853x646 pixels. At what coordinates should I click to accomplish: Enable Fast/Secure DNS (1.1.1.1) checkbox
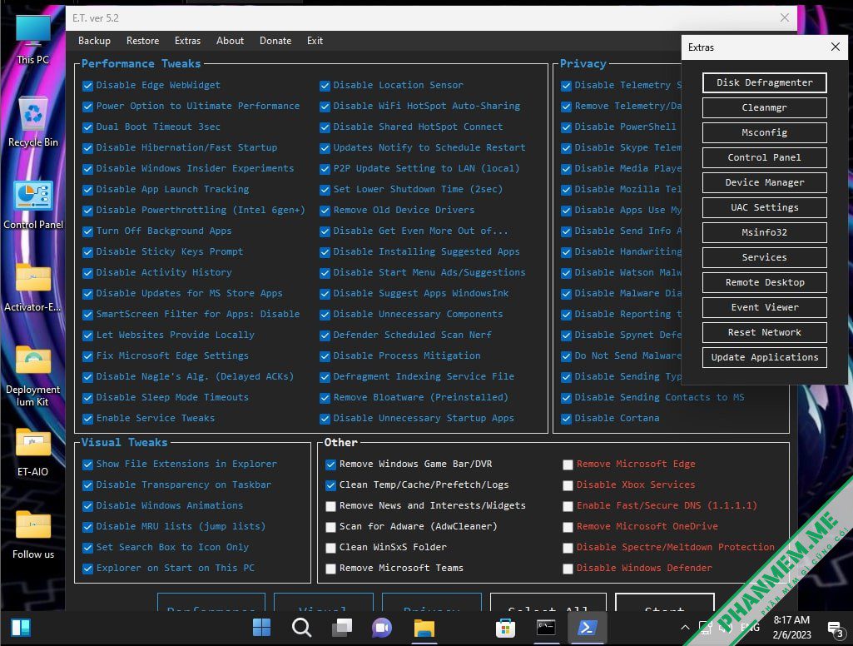click(568, 506)
